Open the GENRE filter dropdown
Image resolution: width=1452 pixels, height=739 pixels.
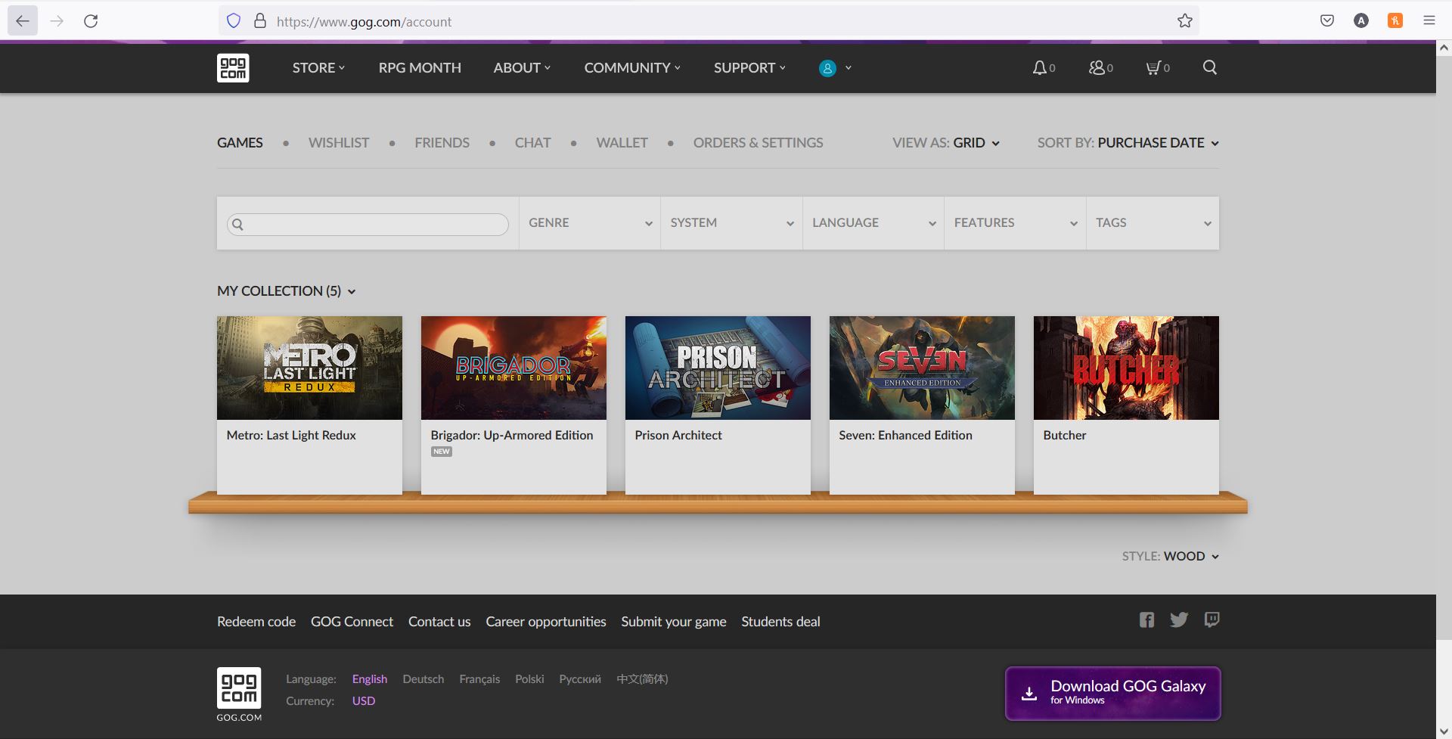pyautogui.click(x=590, y=223)
